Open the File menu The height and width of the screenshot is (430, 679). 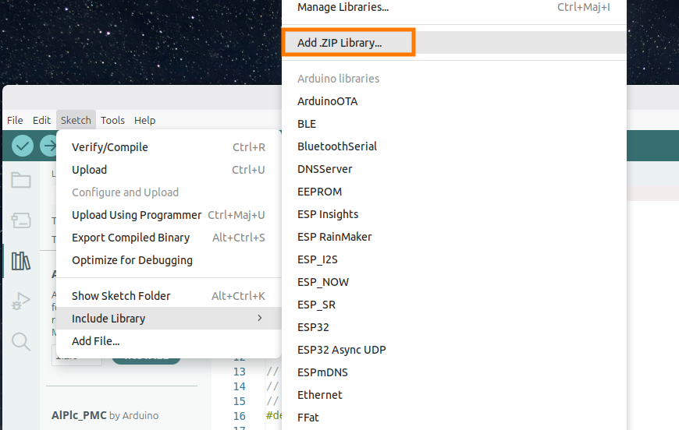(15, 120)
